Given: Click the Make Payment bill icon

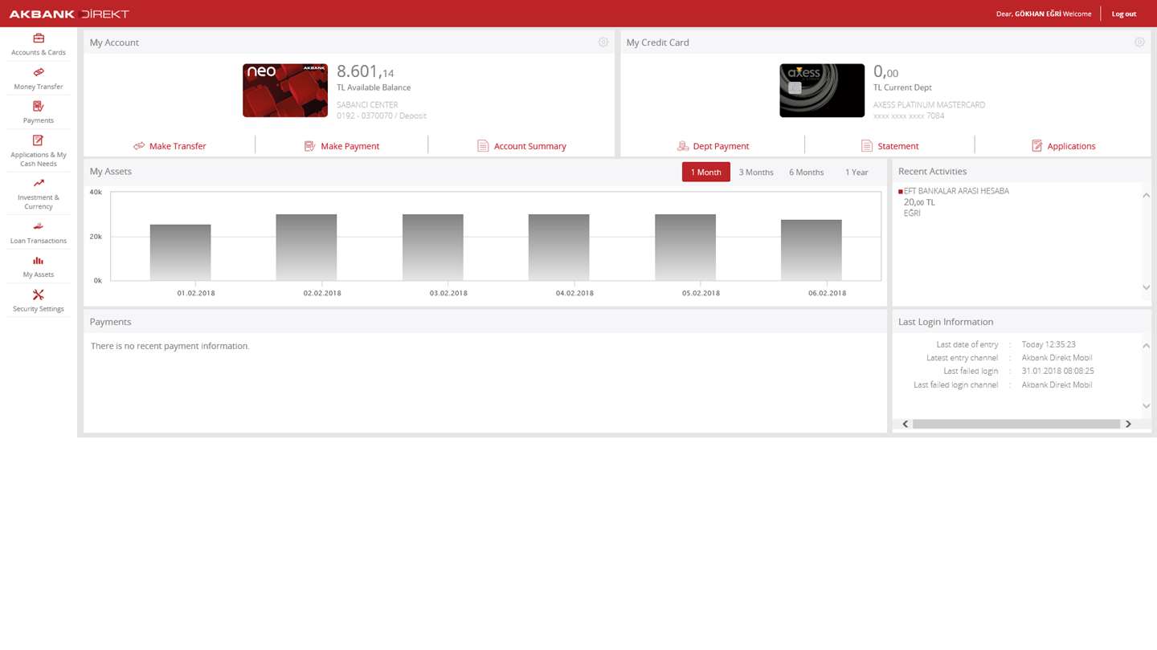Looking at the screenshot, I should [x=310, y=146].
